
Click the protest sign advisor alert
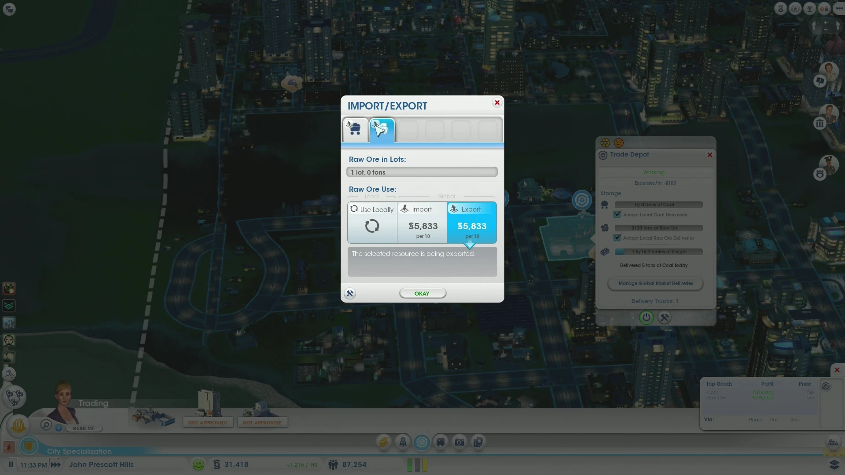tap(819, 81)
